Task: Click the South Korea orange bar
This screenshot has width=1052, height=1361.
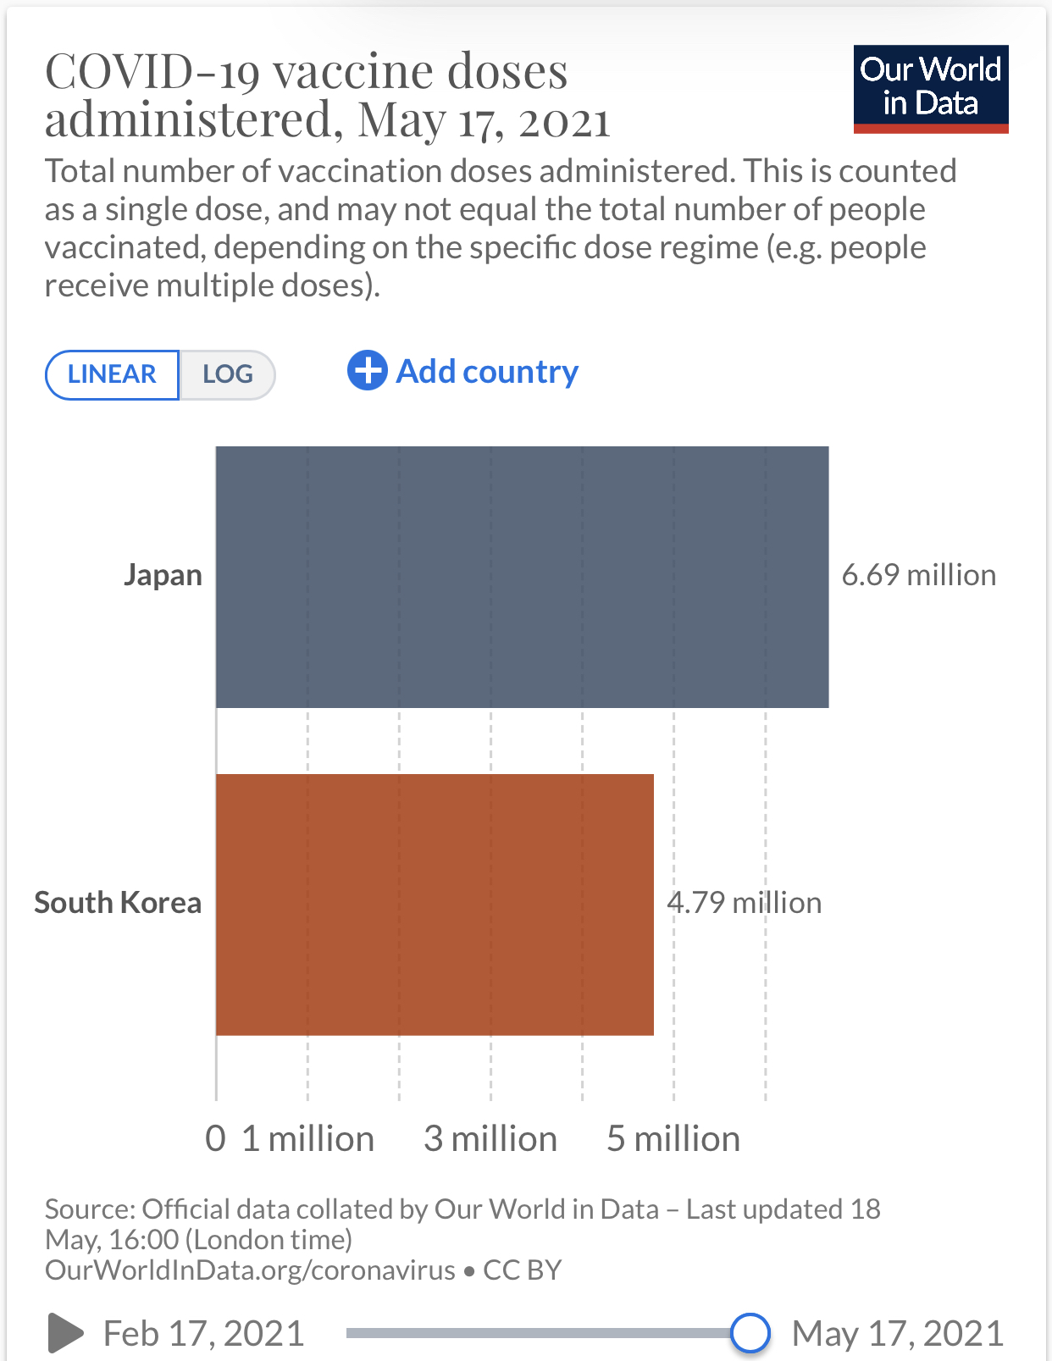Action: click(x=435, y=904)
